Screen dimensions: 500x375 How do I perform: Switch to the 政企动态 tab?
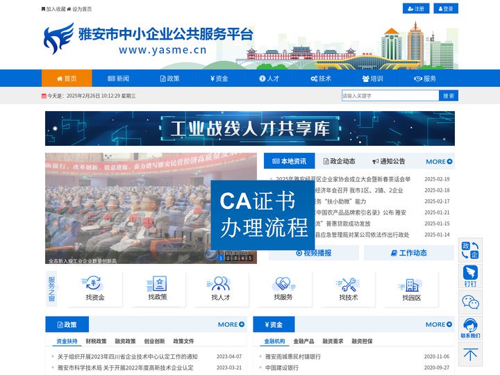pos(339,161)
